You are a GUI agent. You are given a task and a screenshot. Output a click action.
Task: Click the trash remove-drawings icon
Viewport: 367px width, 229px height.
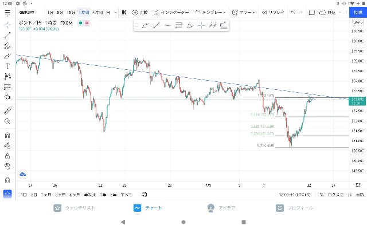[x=7, y=180]
